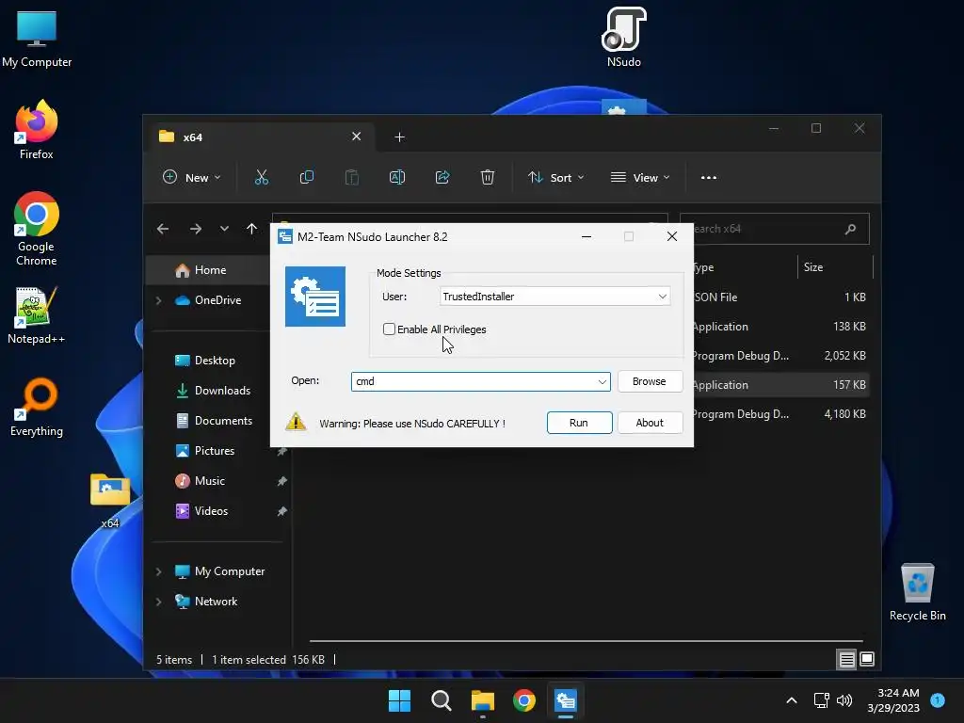Open recent locations chevron in Explorer
The height and width of the screenshot is (723, 964).
224,229
